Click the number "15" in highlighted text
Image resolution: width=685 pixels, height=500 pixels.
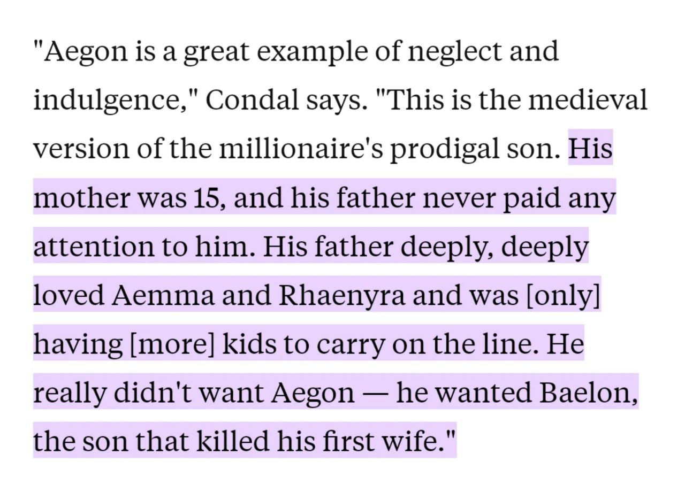pyautogui.click(x=203, y=198)
